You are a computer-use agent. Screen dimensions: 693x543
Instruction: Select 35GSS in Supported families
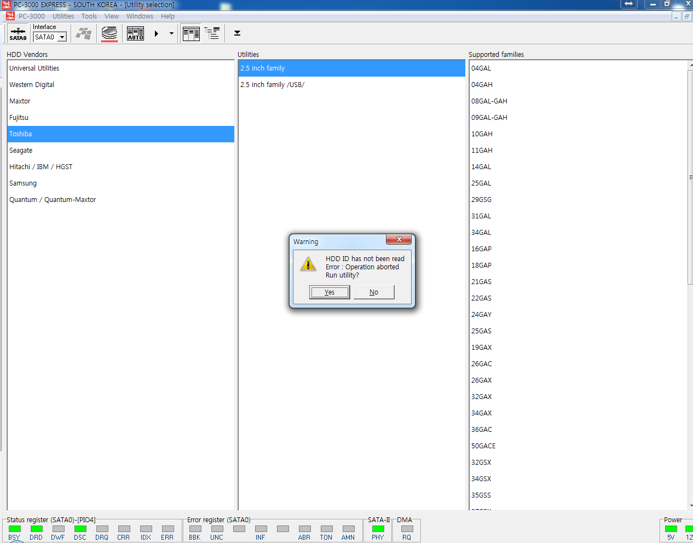click(x=578, y=495)
